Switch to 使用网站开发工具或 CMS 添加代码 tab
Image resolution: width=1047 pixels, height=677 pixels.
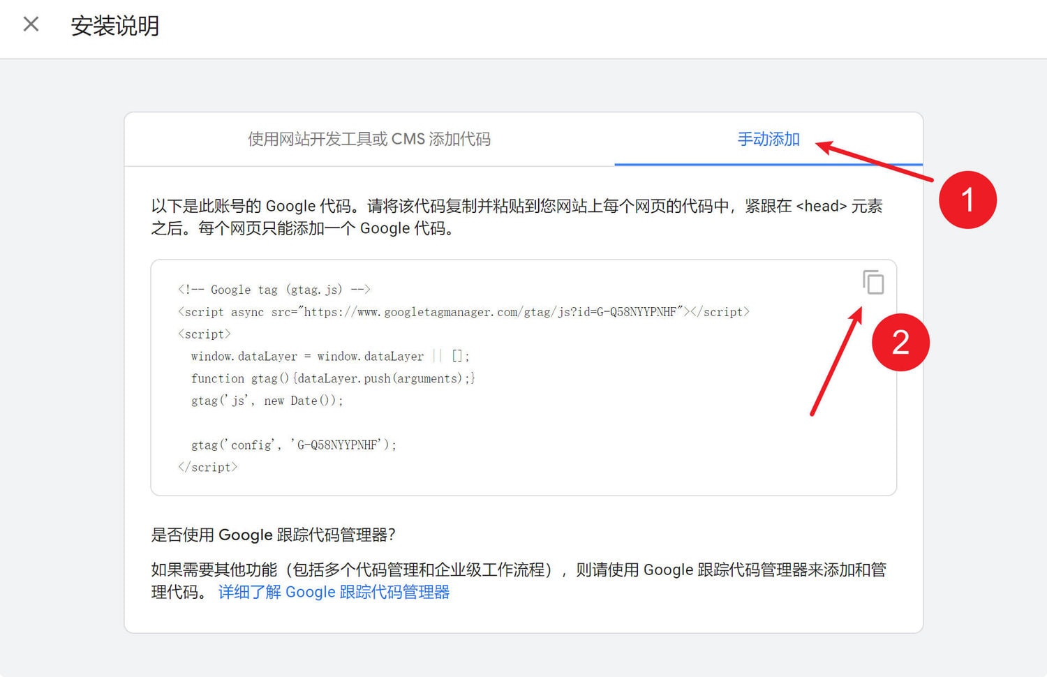369,139
